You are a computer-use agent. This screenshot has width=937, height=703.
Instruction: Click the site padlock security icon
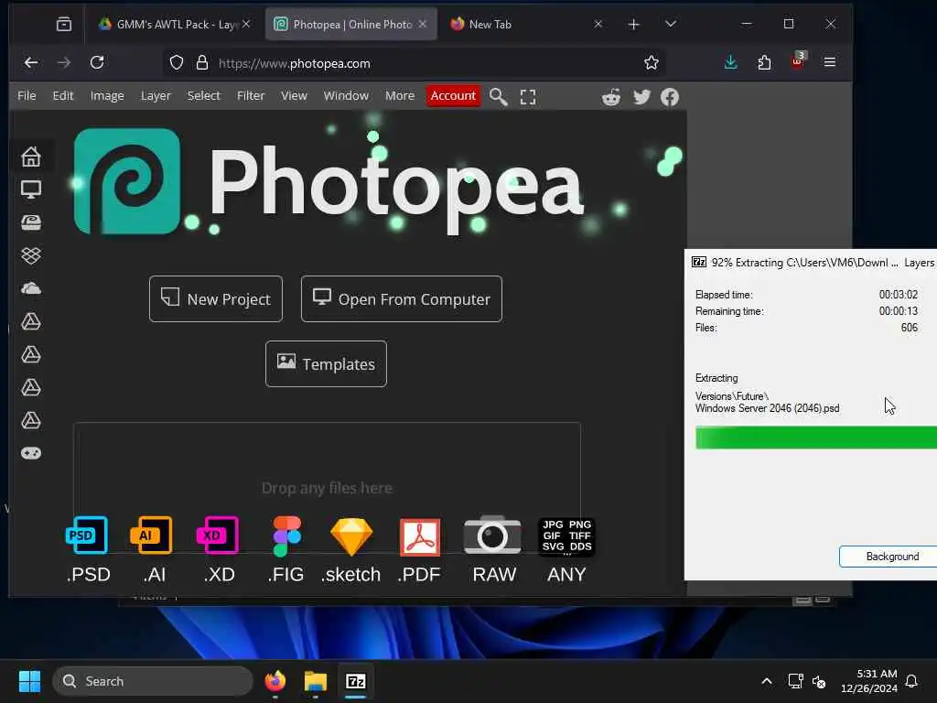[202, 62]
